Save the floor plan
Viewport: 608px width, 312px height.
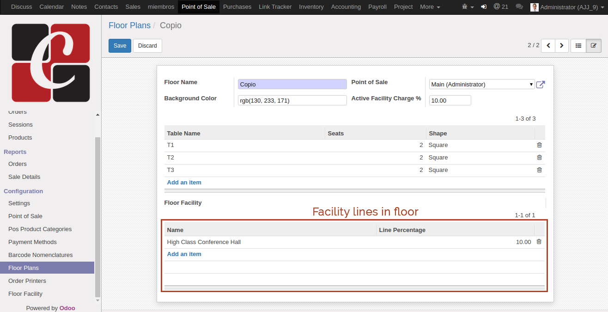point(120,46)
